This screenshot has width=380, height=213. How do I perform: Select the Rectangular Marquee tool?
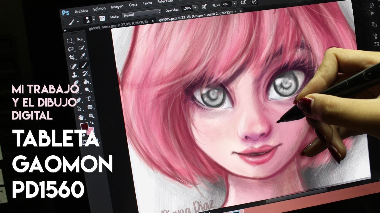click(70, 41)
